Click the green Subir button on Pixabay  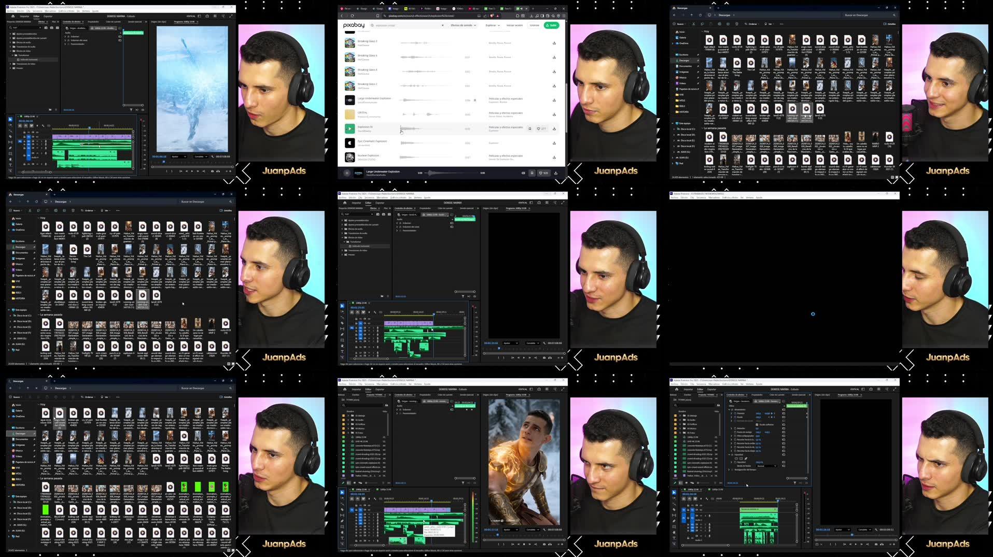(x=551, y=25)
